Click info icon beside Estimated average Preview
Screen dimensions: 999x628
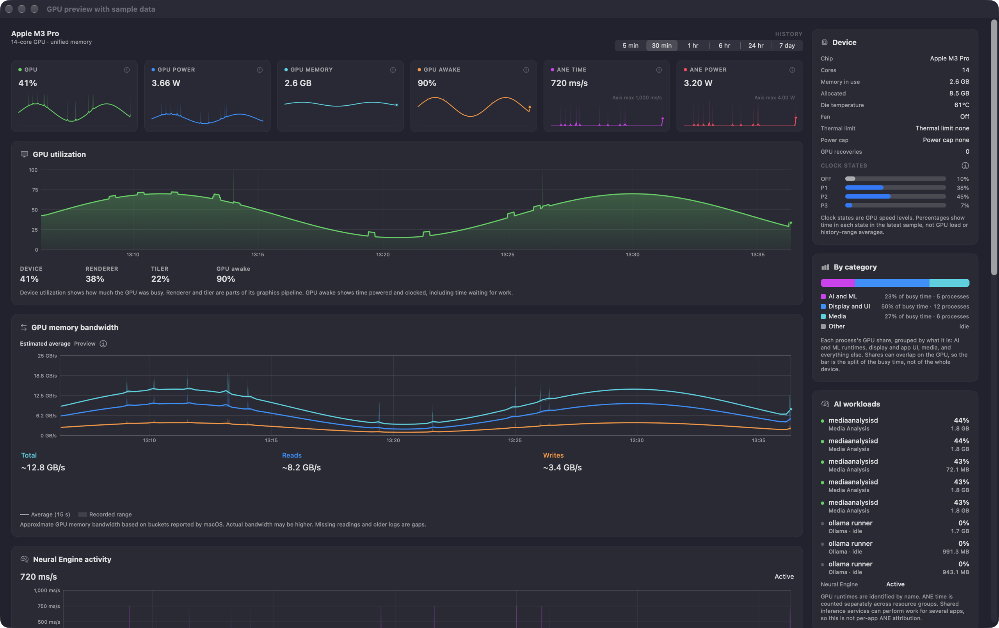[103, 344]
